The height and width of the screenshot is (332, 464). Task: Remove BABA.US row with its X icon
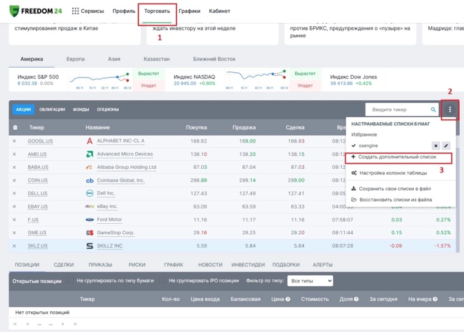14,168
